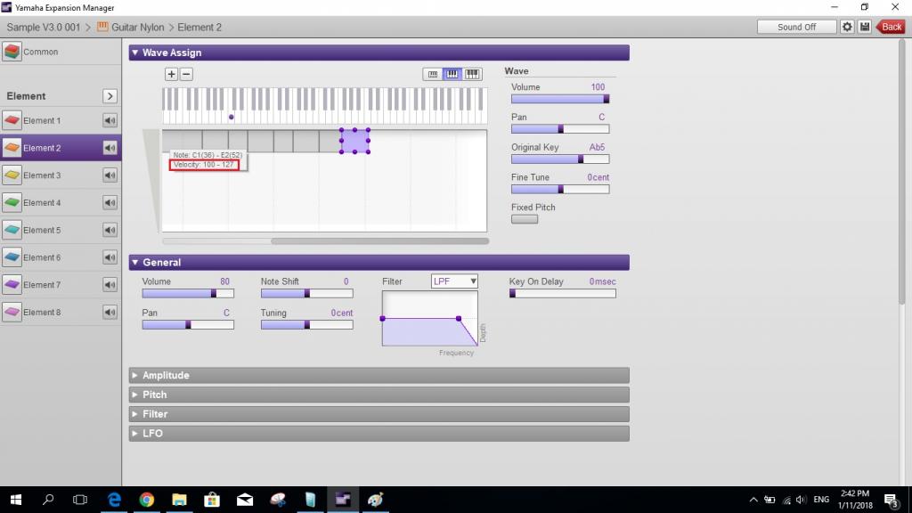Open the LPF filter type dropdown
This screenshot has width=912, height=513.
454,281
